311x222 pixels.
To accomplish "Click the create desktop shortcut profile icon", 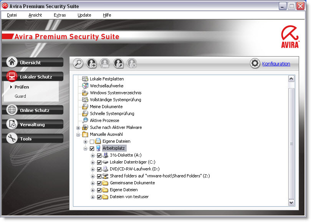I will point(118,63).
